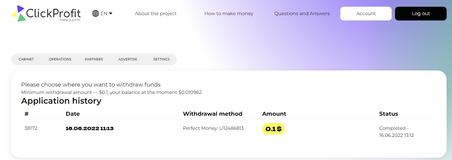Switch to the Cabinet tab
The width and height of the screenshot is (452, 160).
(x=26, y=59)
